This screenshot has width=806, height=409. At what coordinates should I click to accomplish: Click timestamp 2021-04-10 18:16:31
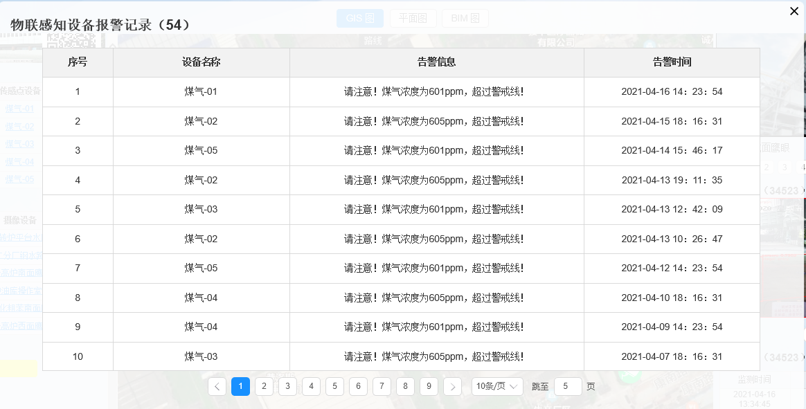[x=672, y=298]
